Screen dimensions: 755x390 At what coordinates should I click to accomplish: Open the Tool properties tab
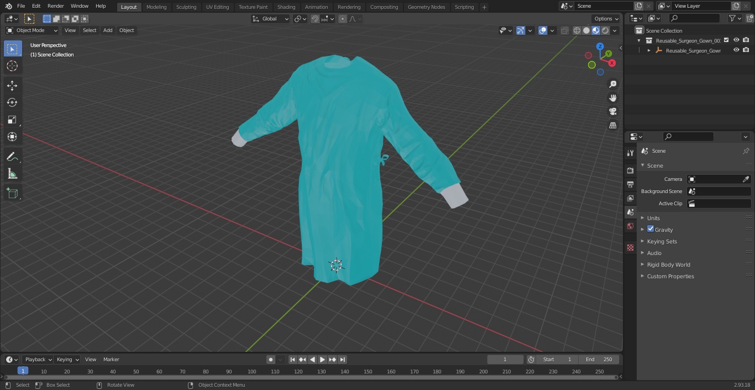pos(630,153)
